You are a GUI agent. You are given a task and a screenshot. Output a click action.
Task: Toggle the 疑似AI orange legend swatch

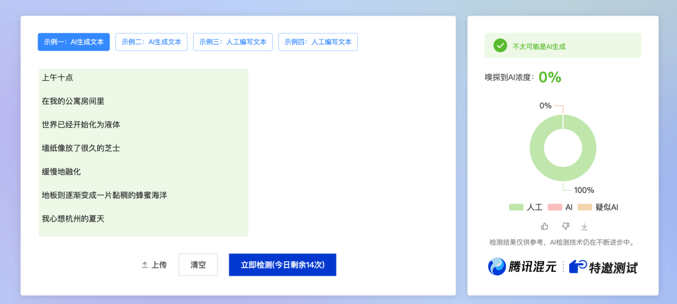585,207
